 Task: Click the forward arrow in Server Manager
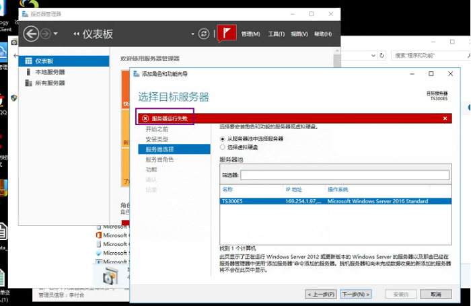pos(45,34)
